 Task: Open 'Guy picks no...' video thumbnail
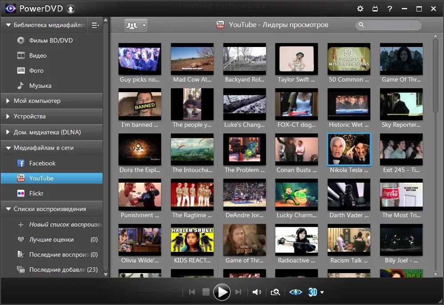[x=140, y=59]
